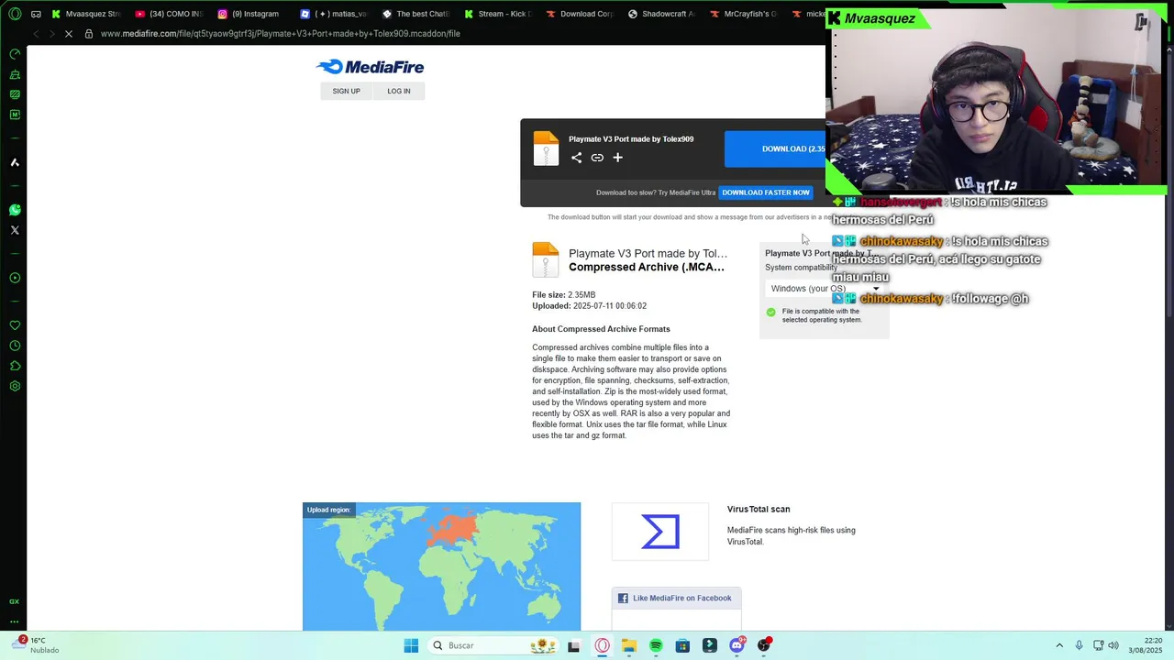Click 'VirusTotal scan' heading
Image resolution: width=1174 pixels, height=660 pixels.
tap(759, 510)
